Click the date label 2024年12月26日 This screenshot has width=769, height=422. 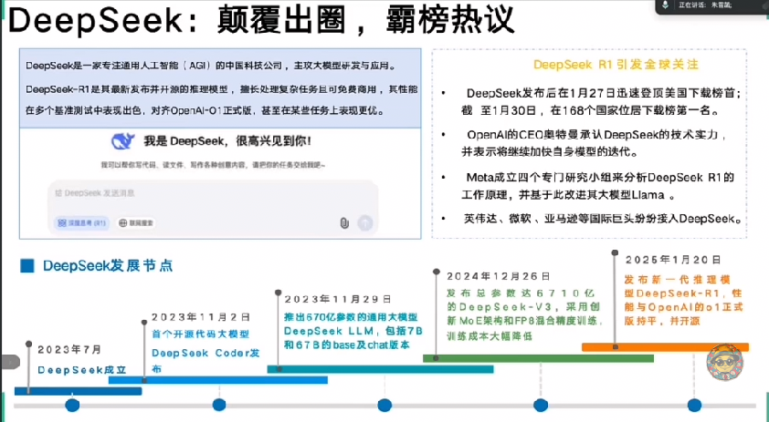tap(499, 276)
